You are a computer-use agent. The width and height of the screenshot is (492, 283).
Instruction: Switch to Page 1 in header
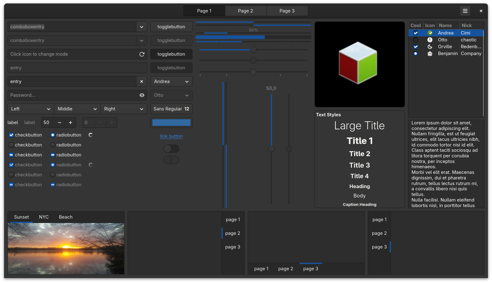point(204,11)
